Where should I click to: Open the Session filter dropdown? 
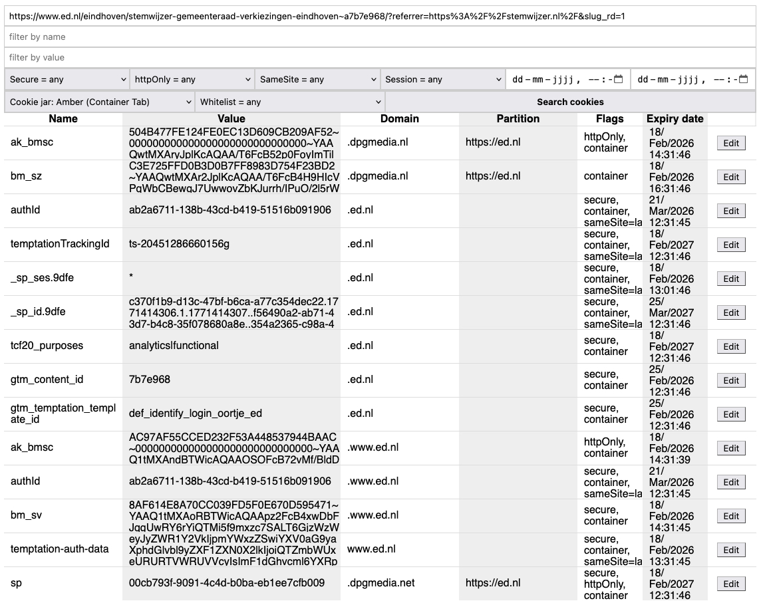click(442, 79)
